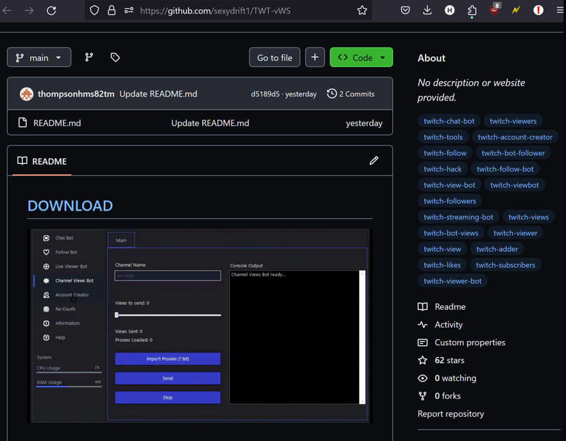Screen dimensions: 566x441
Task: Open the twitch-streaming-bot topic
Action: (x=458, y=217)
